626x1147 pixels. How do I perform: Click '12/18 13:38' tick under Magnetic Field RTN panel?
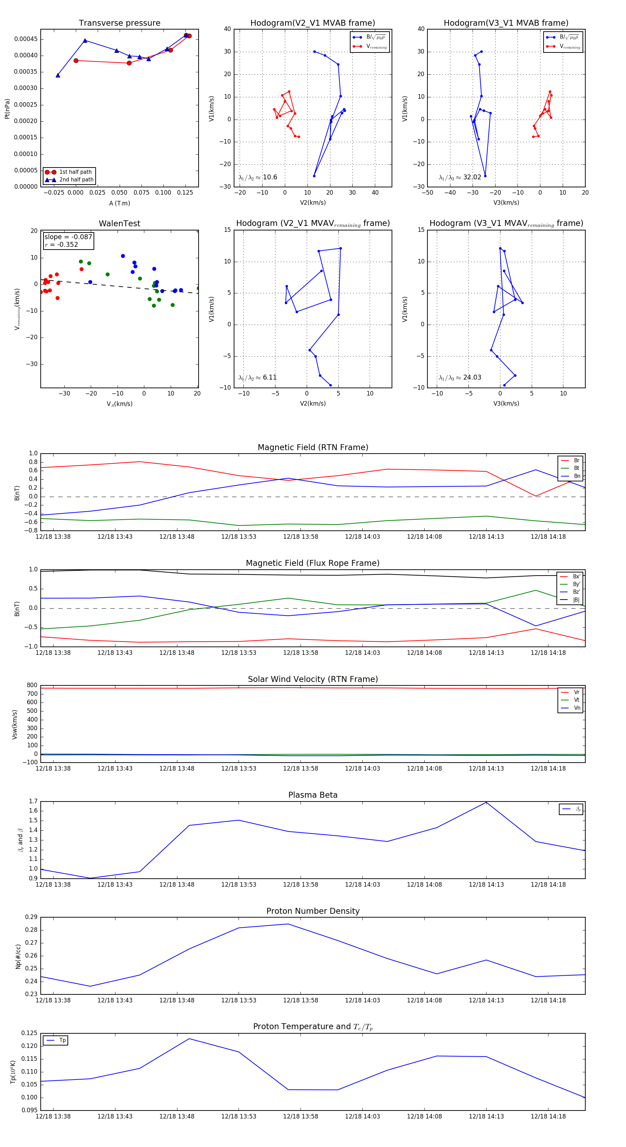53,537
